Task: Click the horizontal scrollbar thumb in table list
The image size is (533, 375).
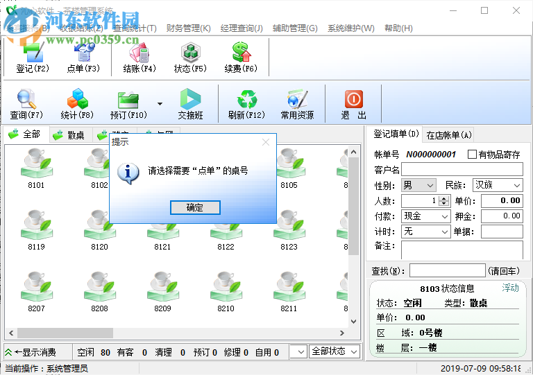Action: (65, 333)
